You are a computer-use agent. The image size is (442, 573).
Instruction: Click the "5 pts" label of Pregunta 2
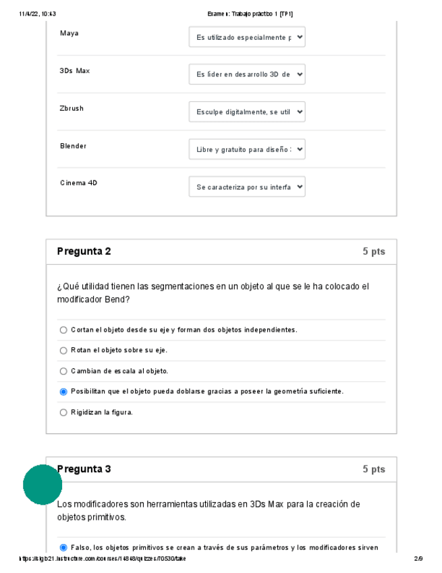[373, 251]
